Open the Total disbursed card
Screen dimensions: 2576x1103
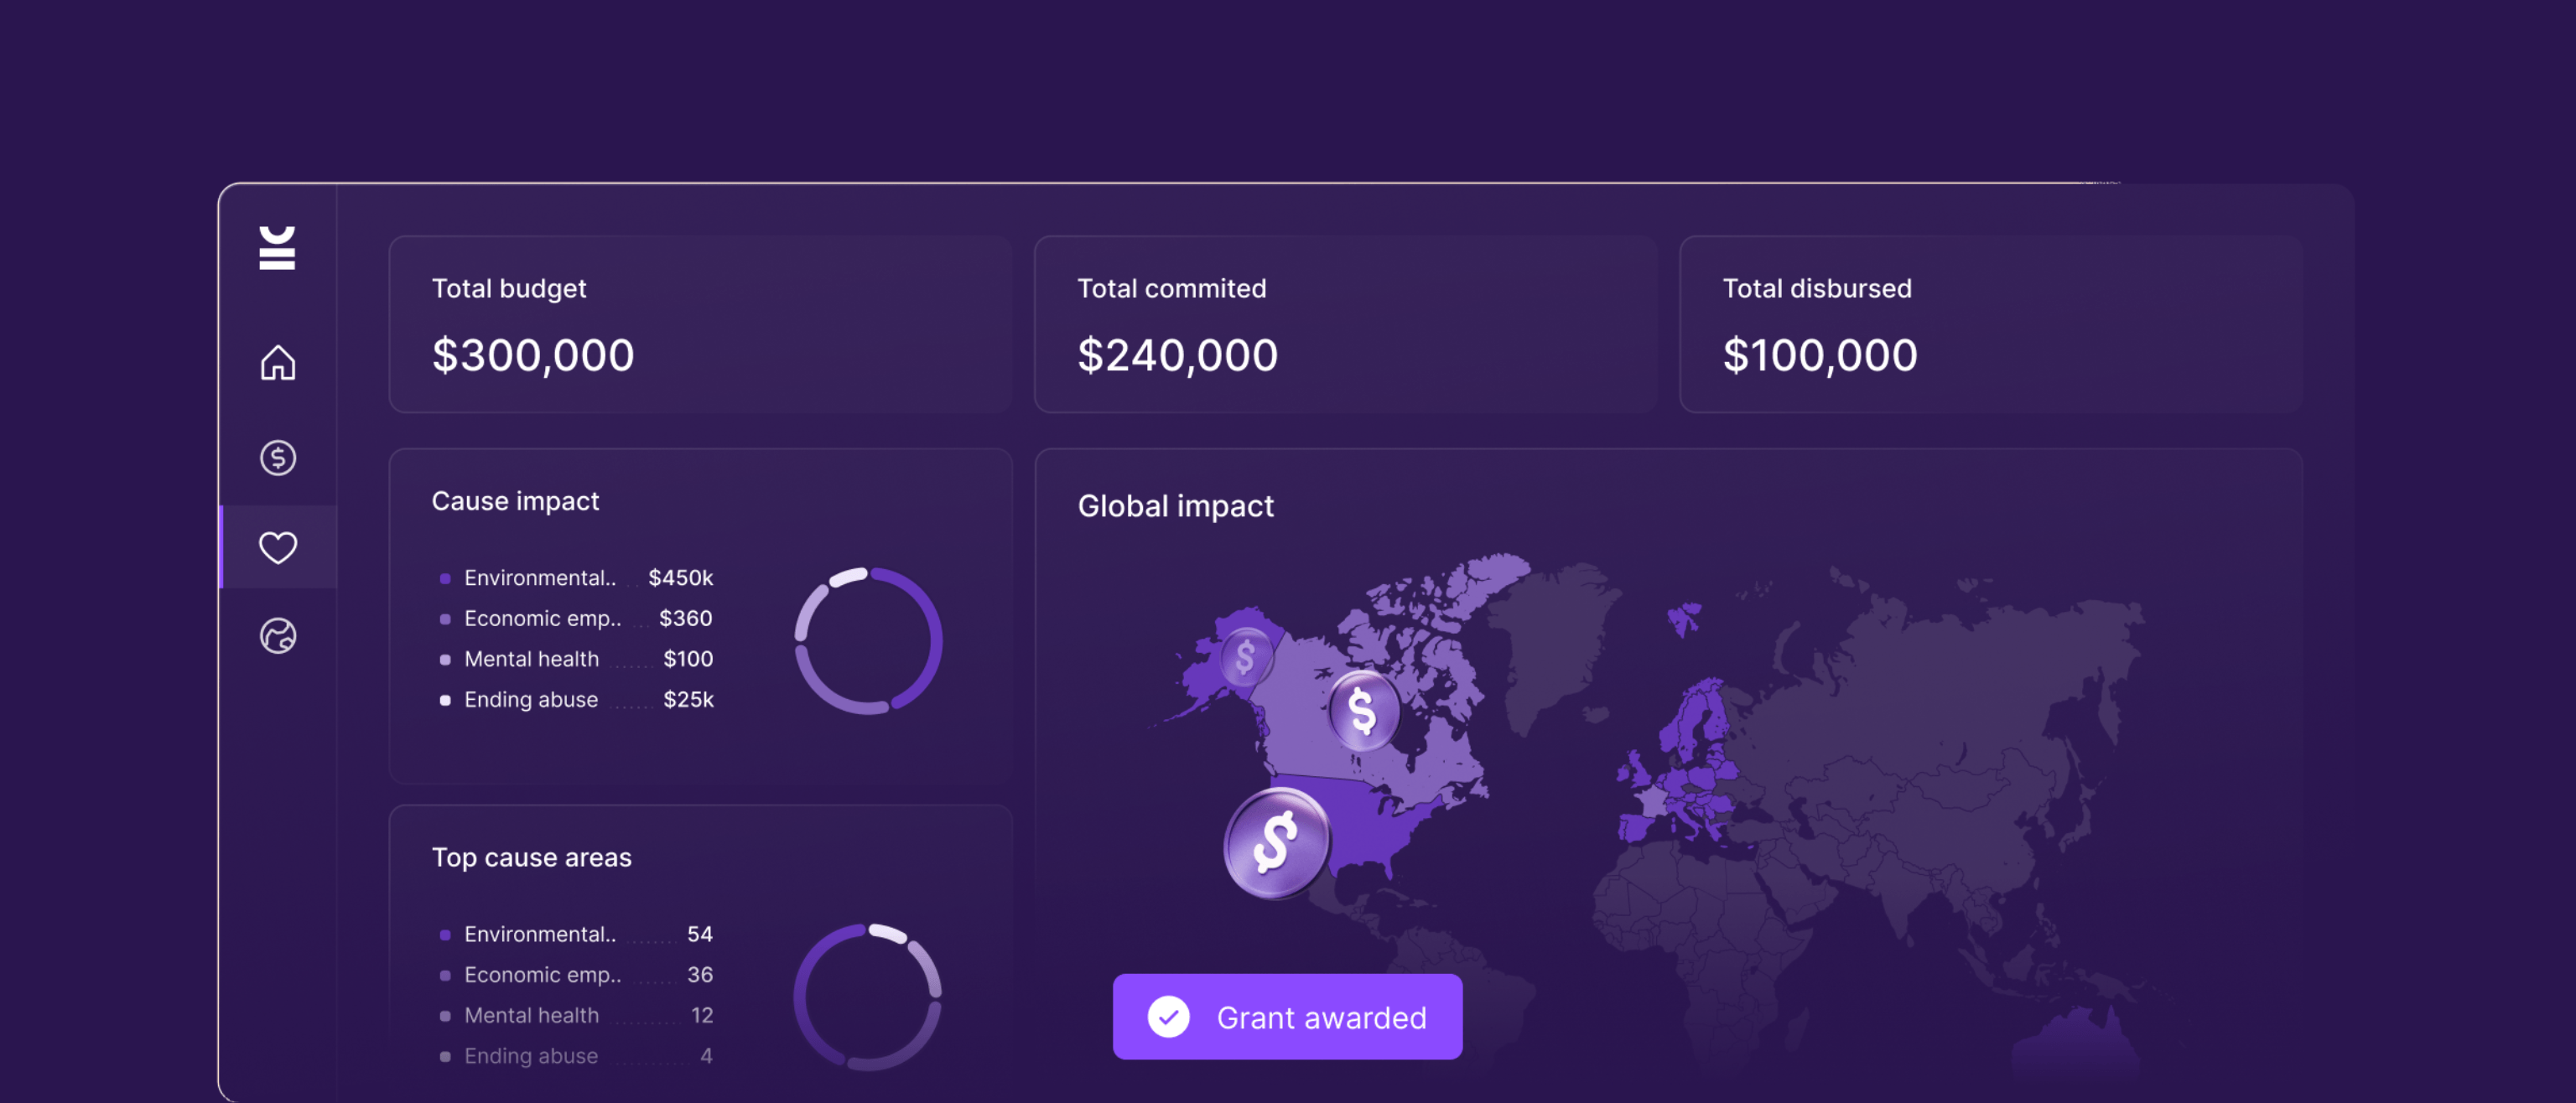click(x=1990, y=324)
